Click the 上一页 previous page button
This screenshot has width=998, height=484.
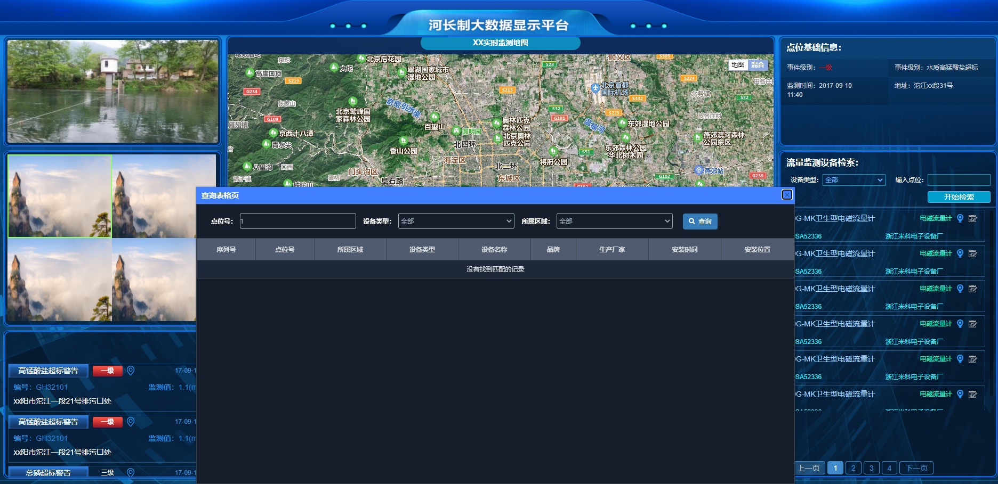pyautogui.click(x=810, y=468)
